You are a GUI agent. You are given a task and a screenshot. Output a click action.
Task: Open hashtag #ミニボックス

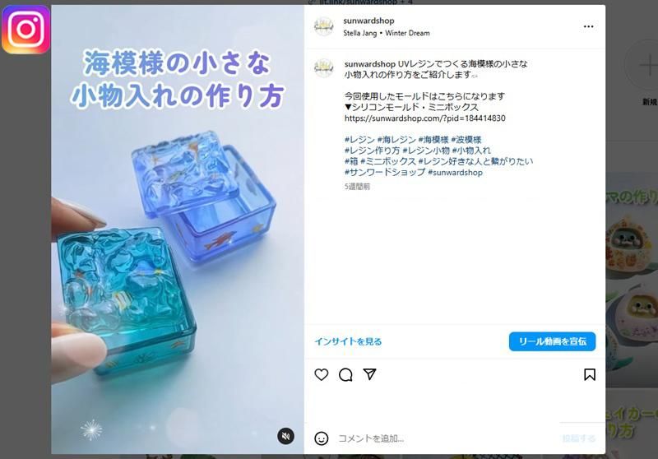point(387,161)
